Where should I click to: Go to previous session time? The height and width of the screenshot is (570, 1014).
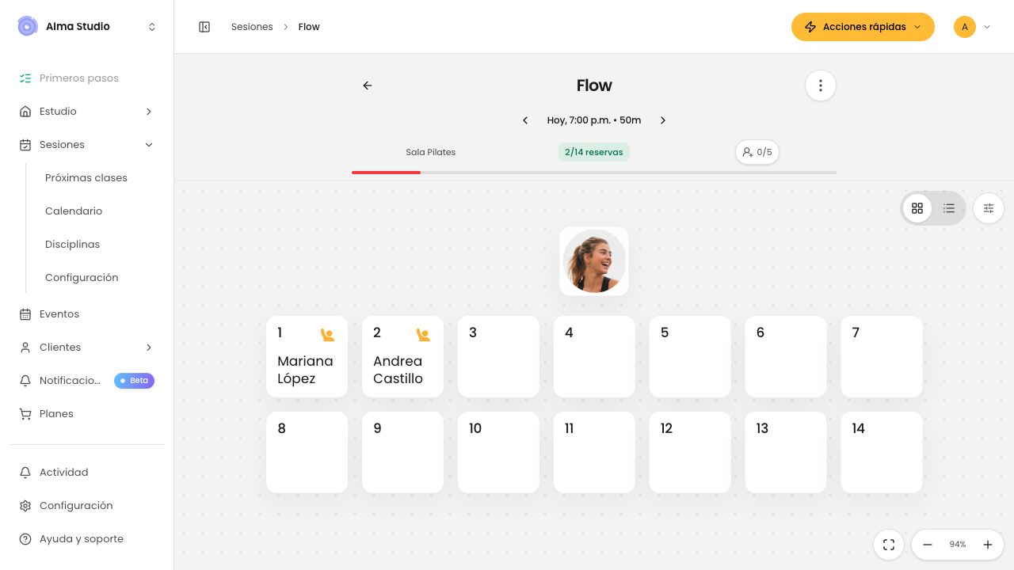(x=525, y=120)
